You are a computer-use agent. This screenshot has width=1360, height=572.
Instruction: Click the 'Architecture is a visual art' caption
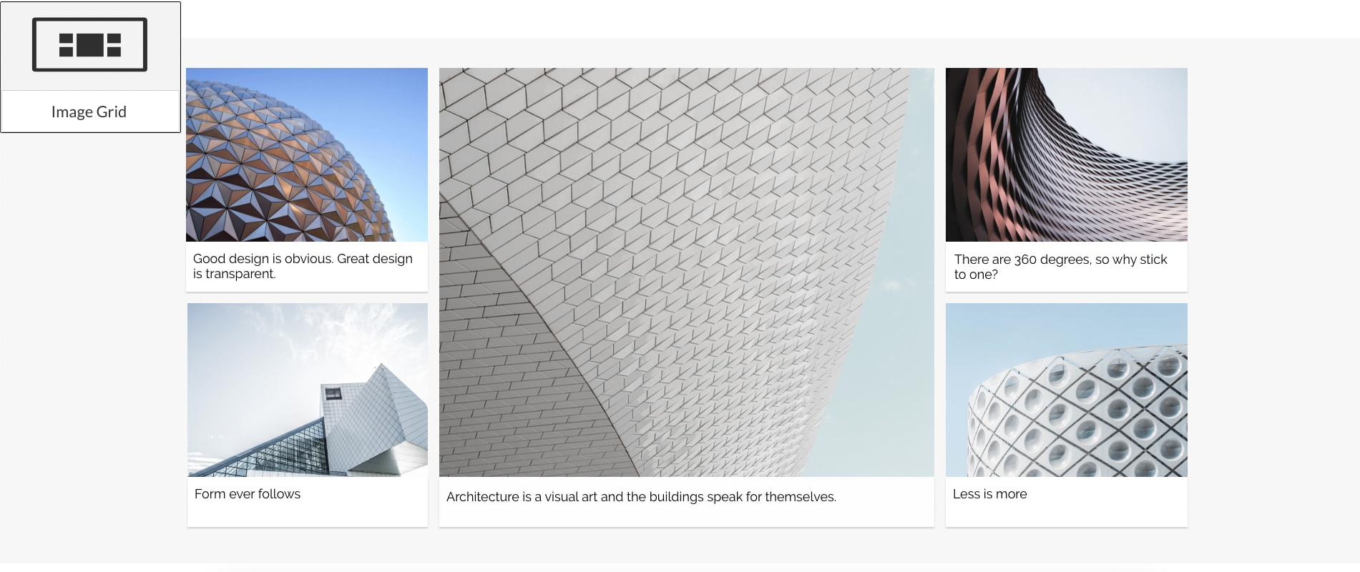(641, 497)
